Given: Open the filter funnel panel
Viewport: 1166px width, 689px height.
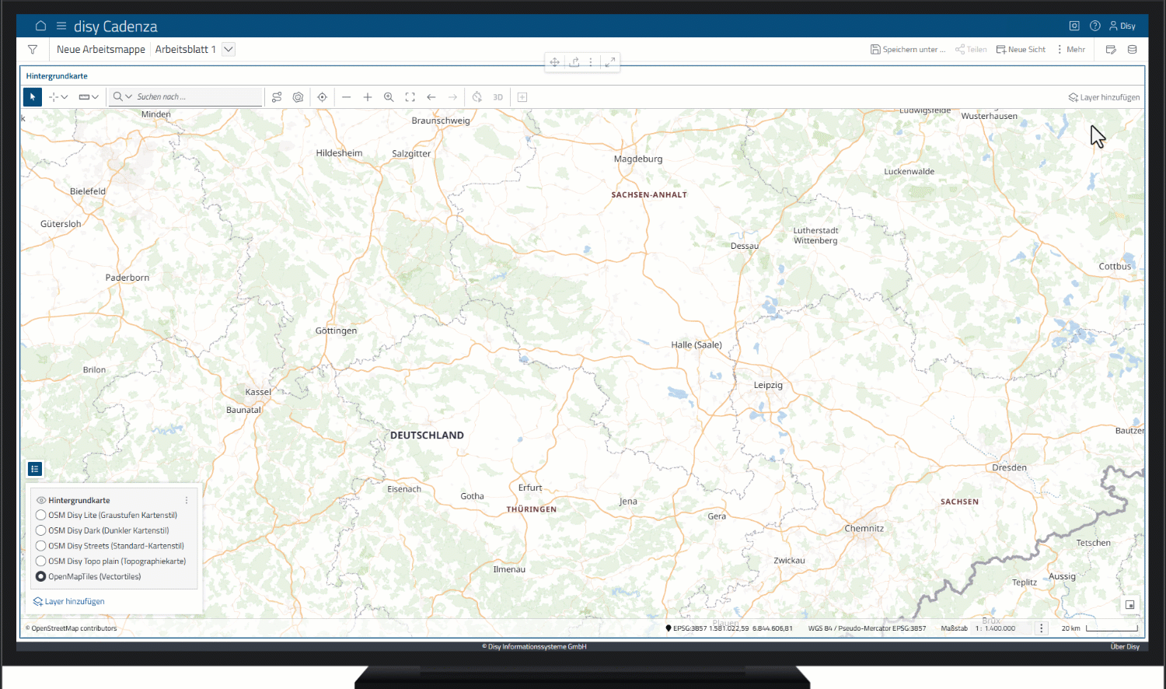Looking at the screenshot, I should pyautogui.click(x=33, y=49).
